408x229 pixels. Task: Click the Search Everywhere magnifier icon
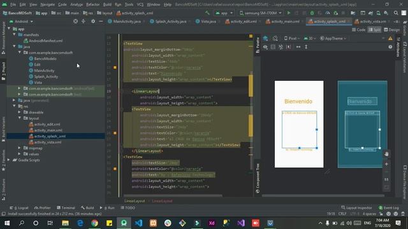(x=396, y=13)
